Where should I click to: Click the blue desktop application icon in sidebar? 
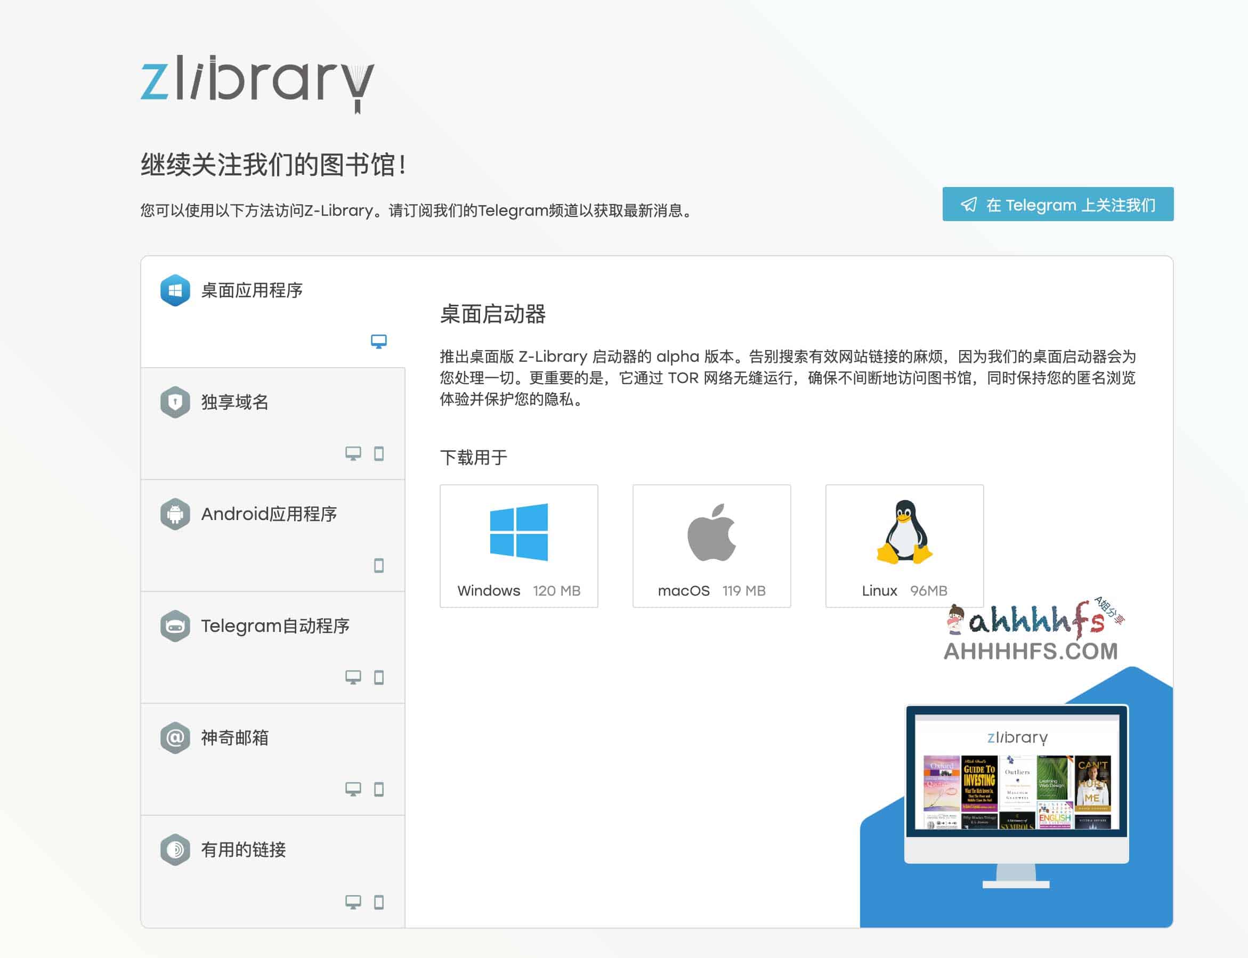(x=175, y=290)
